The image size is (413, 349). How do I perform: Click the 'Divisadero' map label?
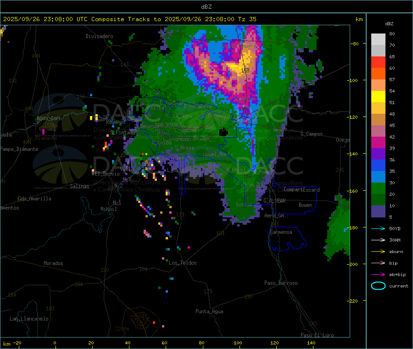(99, 36)
